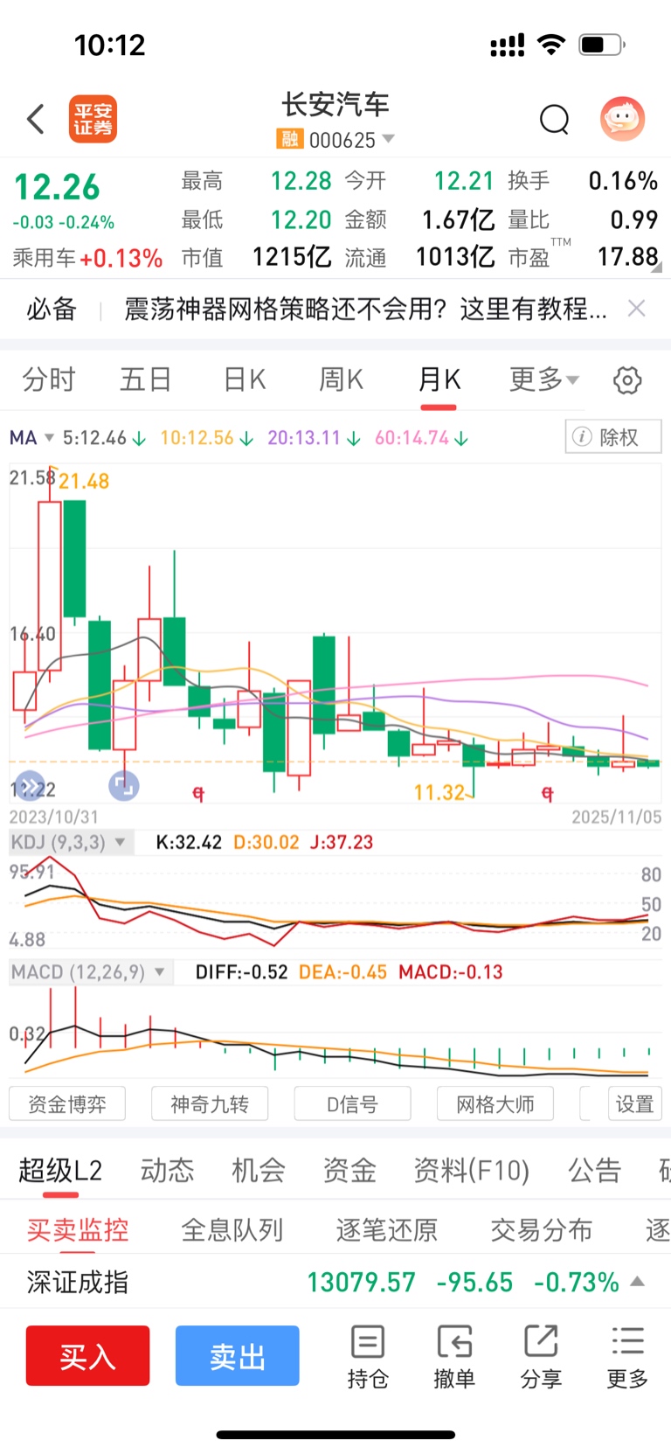
Task: Expand the quote details corner triangle
Action: [655, 268]
